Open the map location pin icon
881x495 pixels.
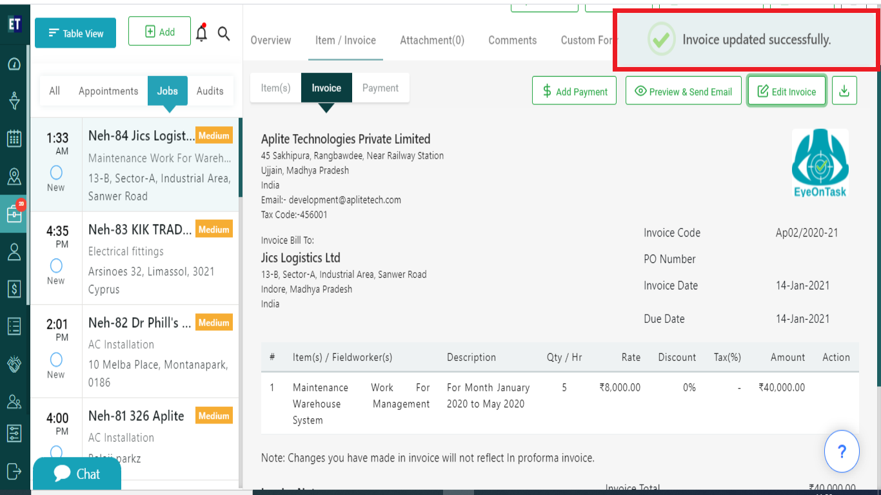[14, 176]
